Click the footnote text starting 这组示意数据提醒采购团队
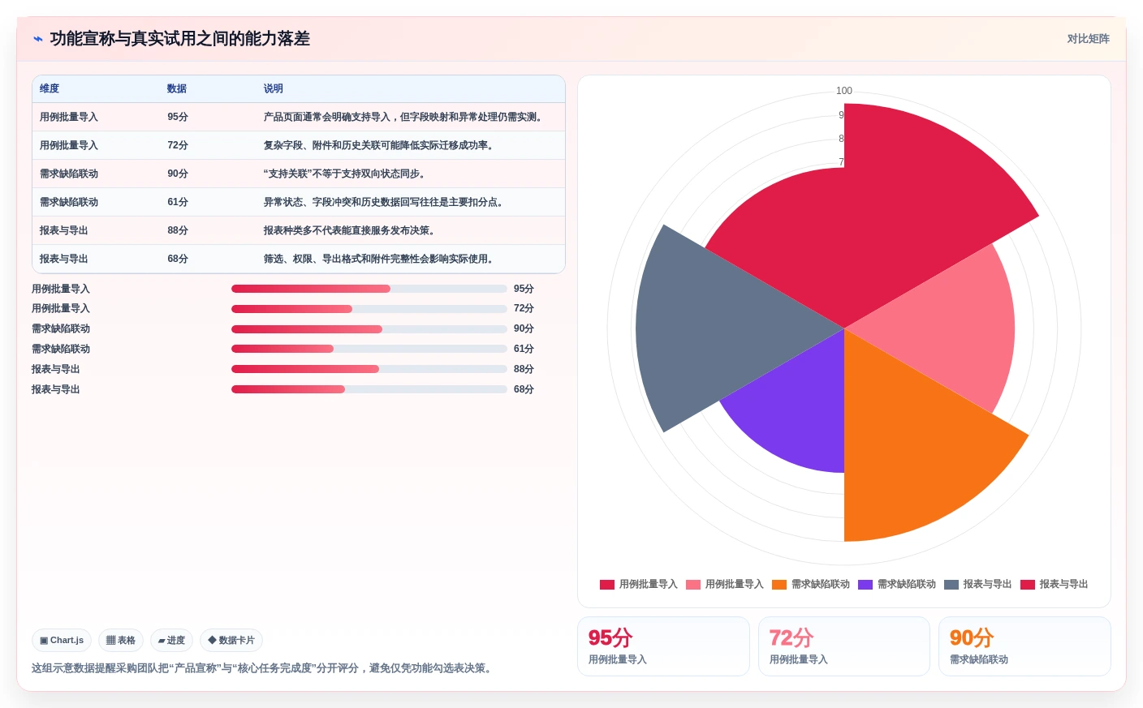 [264, 668]
